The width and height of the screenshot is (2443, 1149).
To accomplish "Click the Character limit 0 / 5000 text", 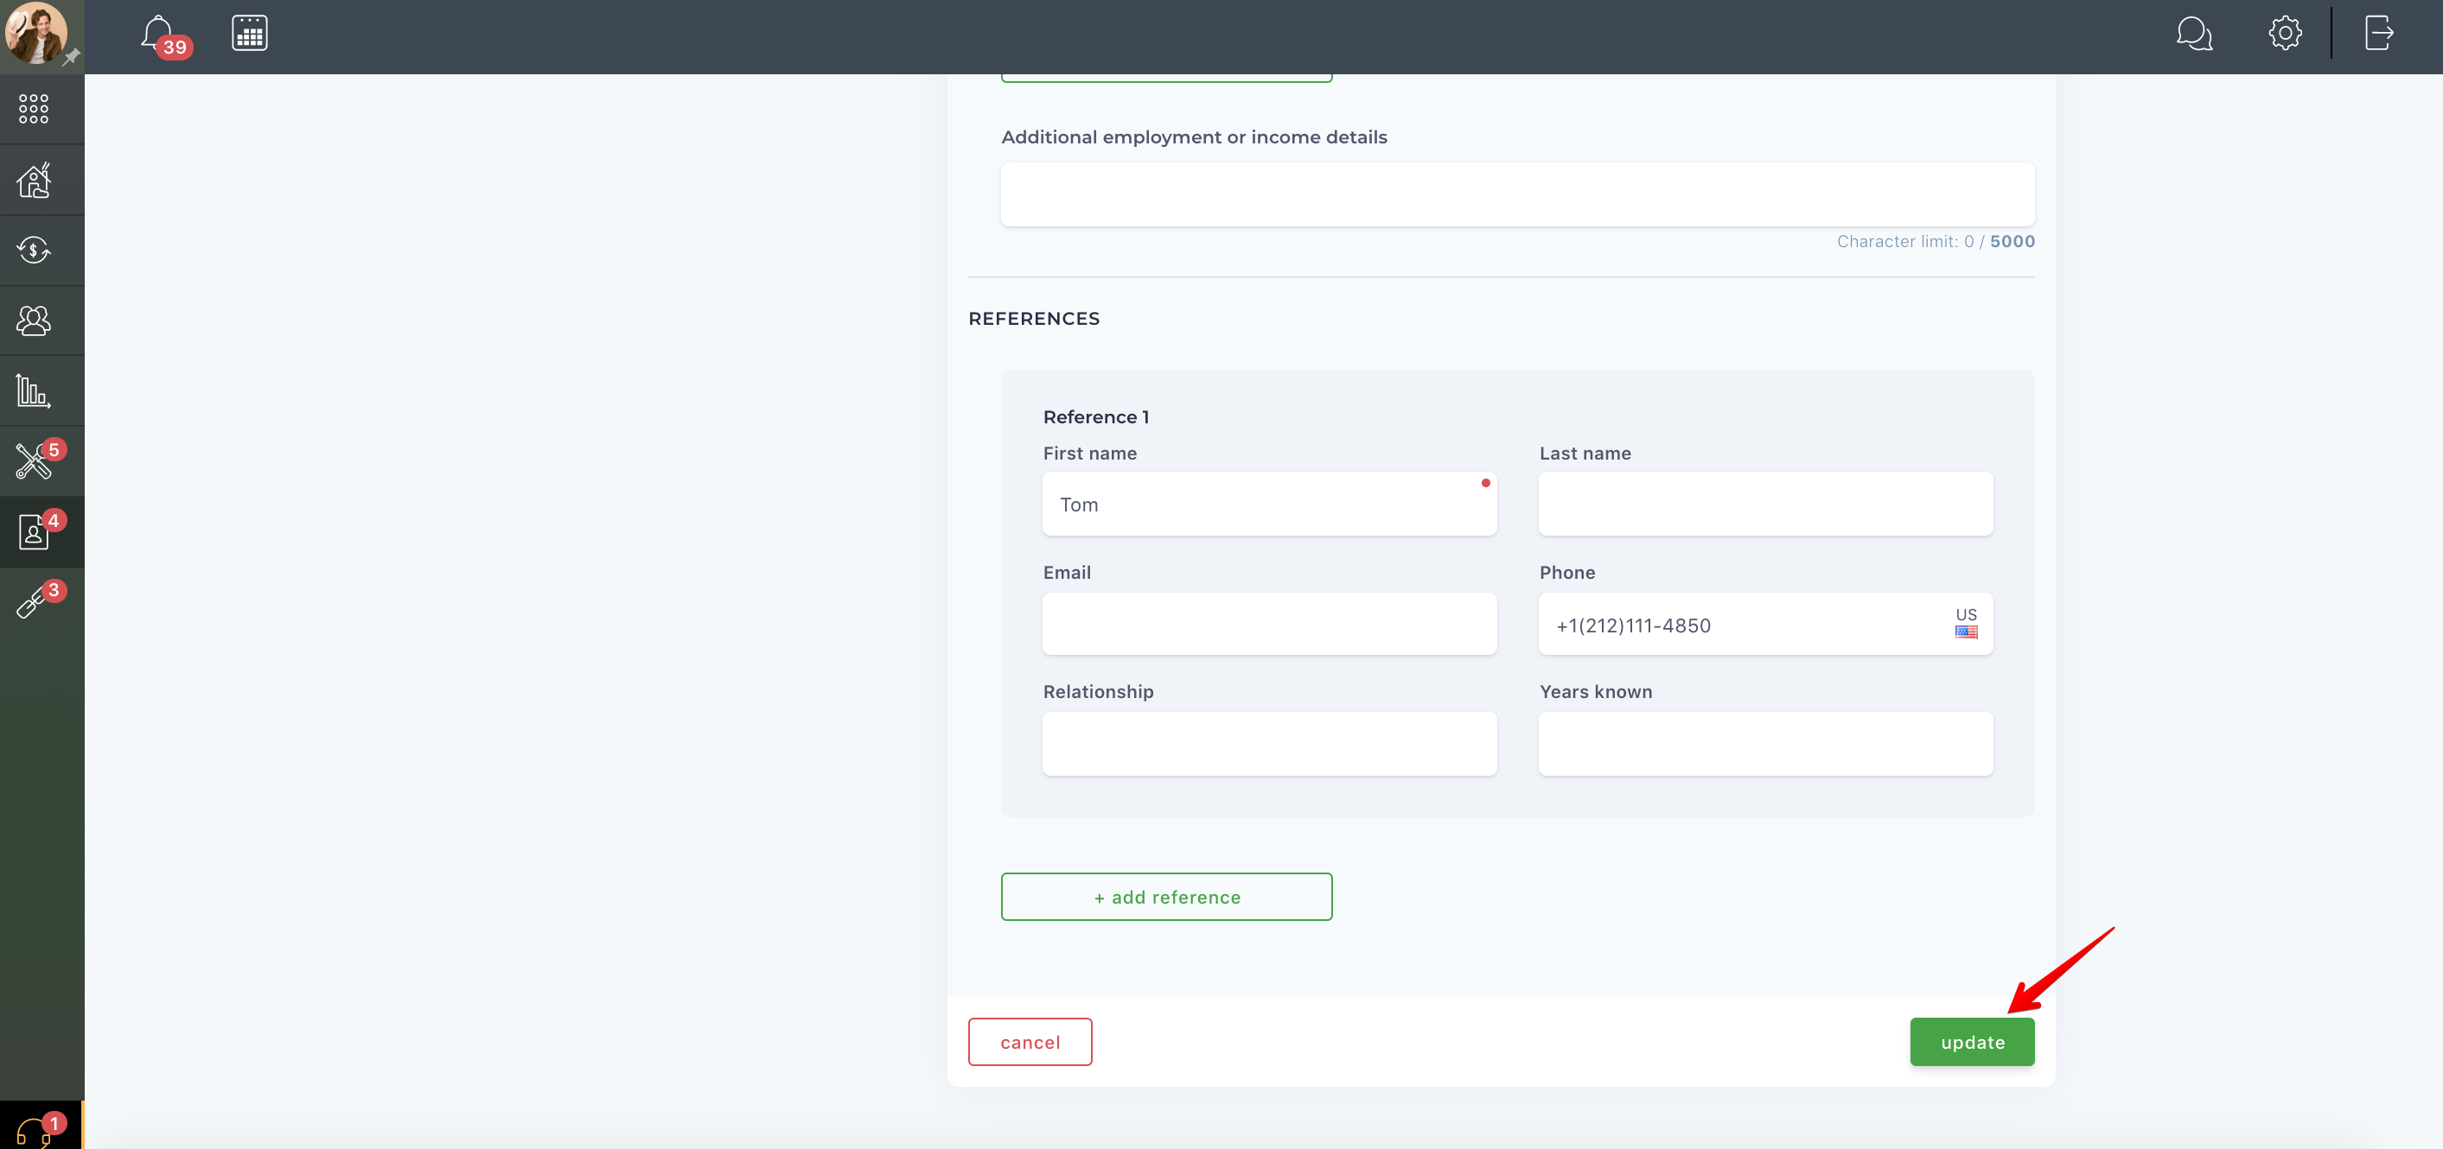I will tap(1936, 242).
